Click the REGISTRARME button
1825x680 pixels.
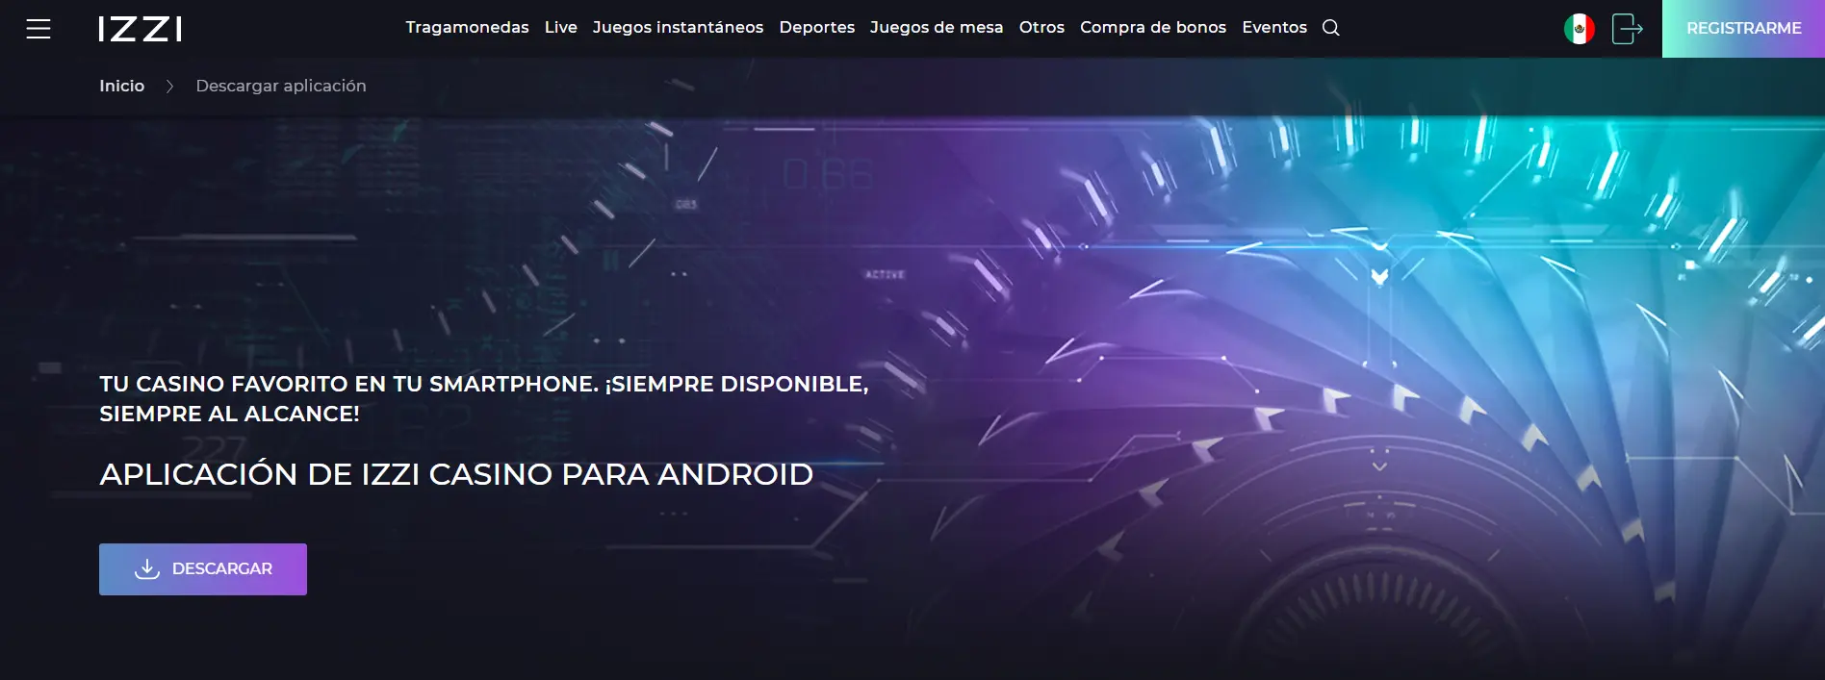coord(1743,29)
